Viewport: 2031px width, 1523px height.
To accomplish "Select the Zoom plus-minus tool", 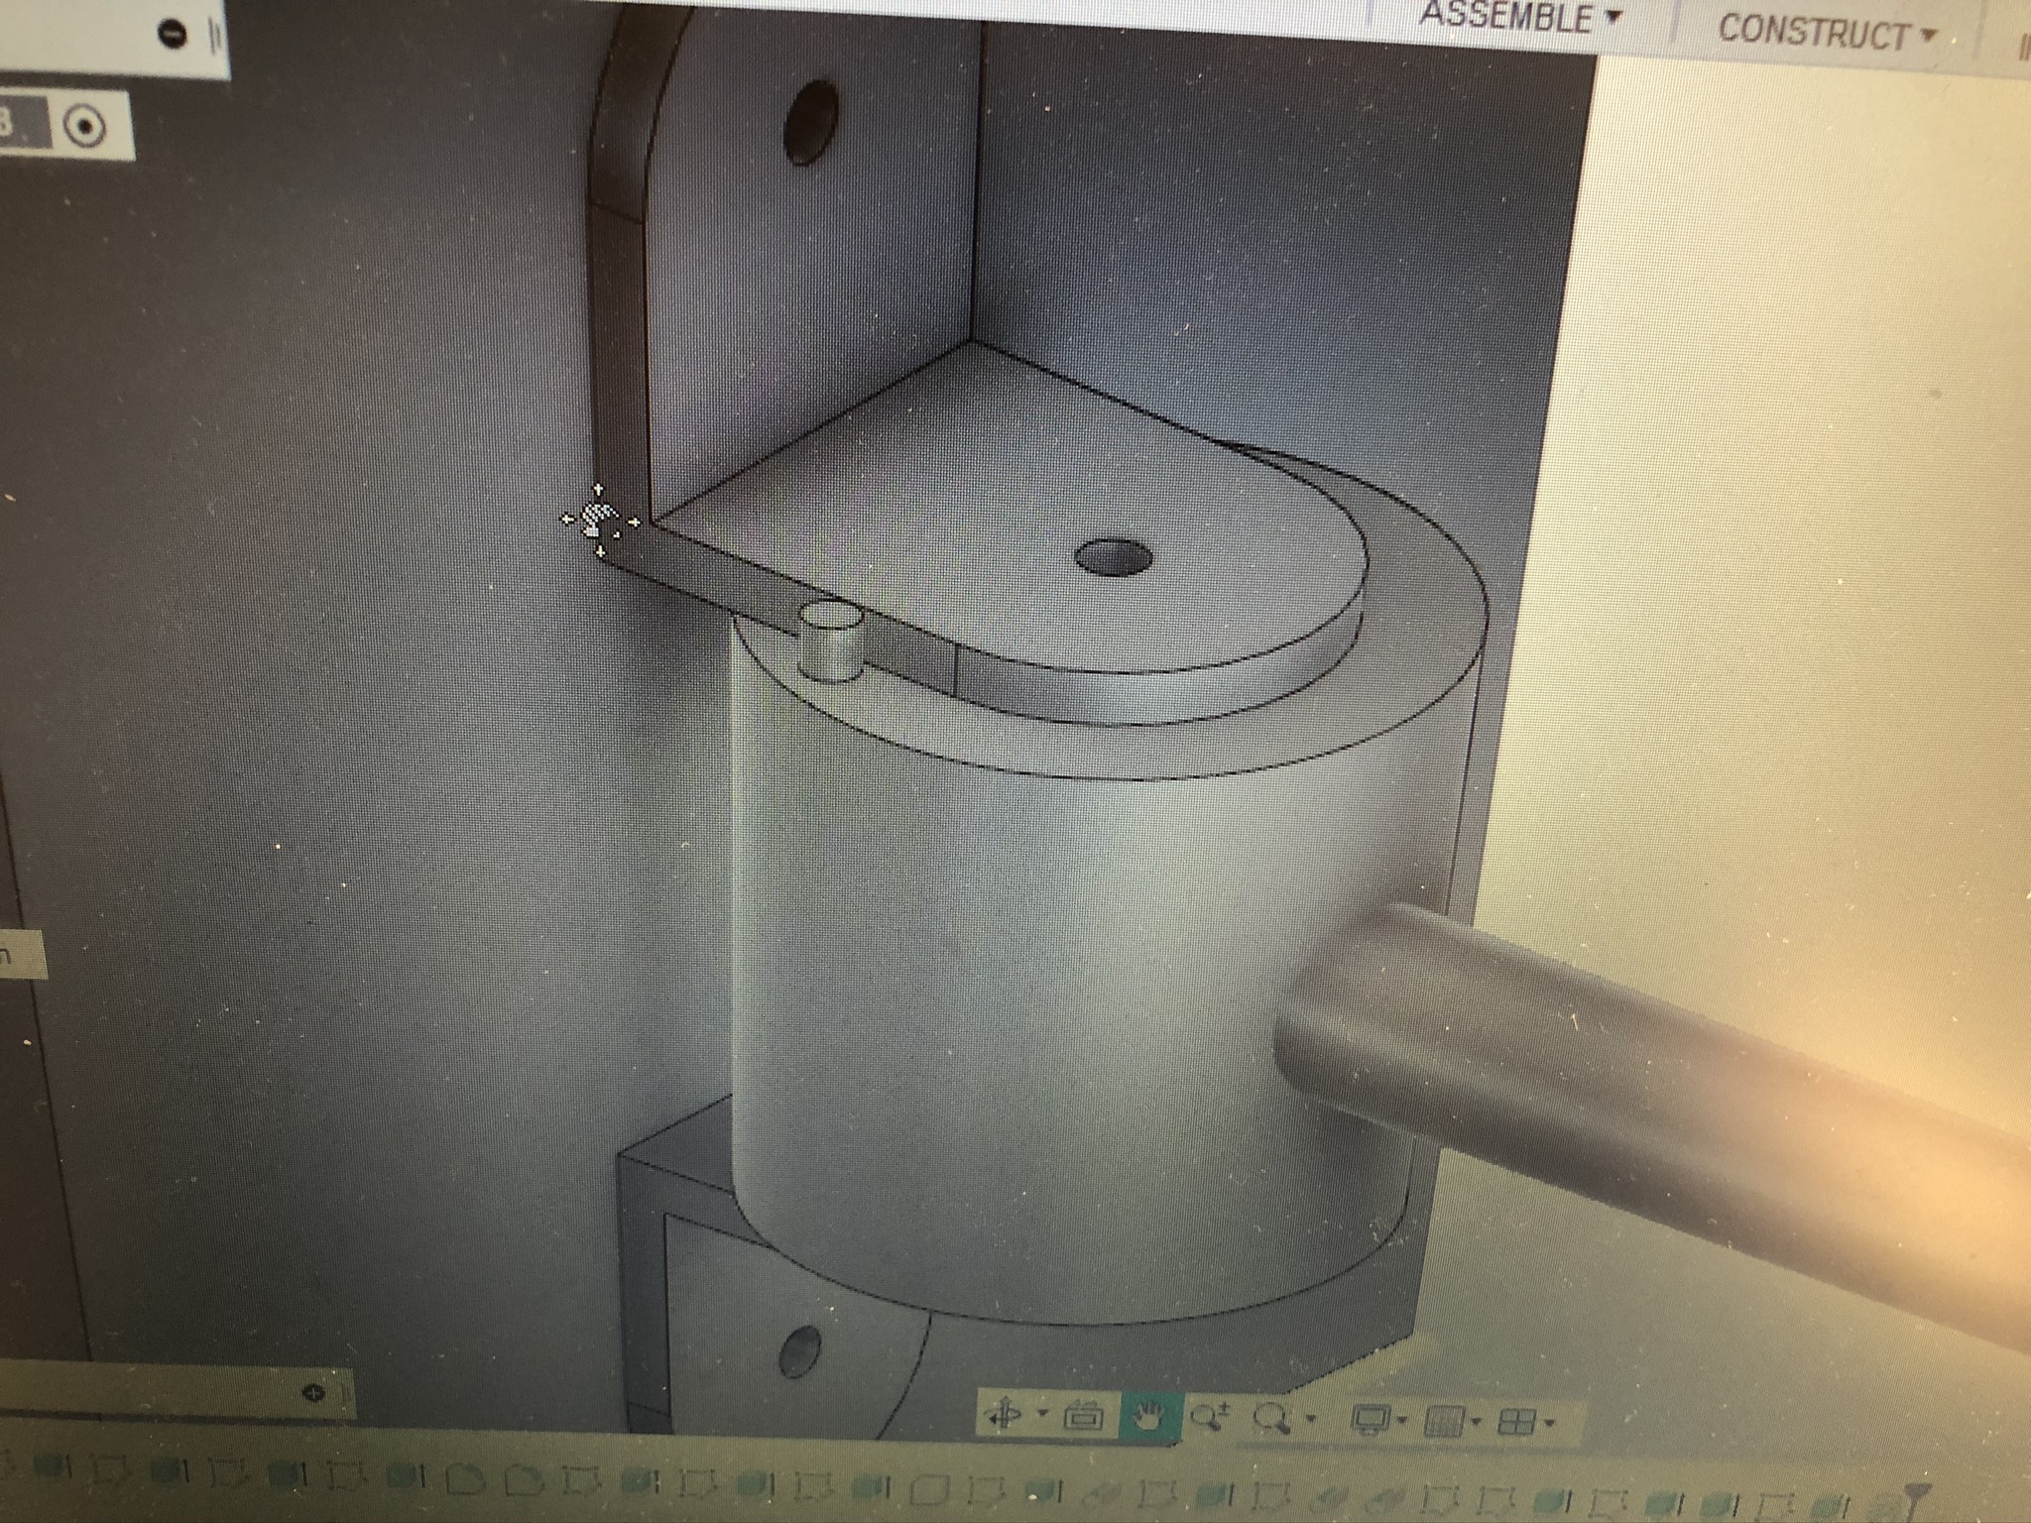I will pos(1210,1418).
